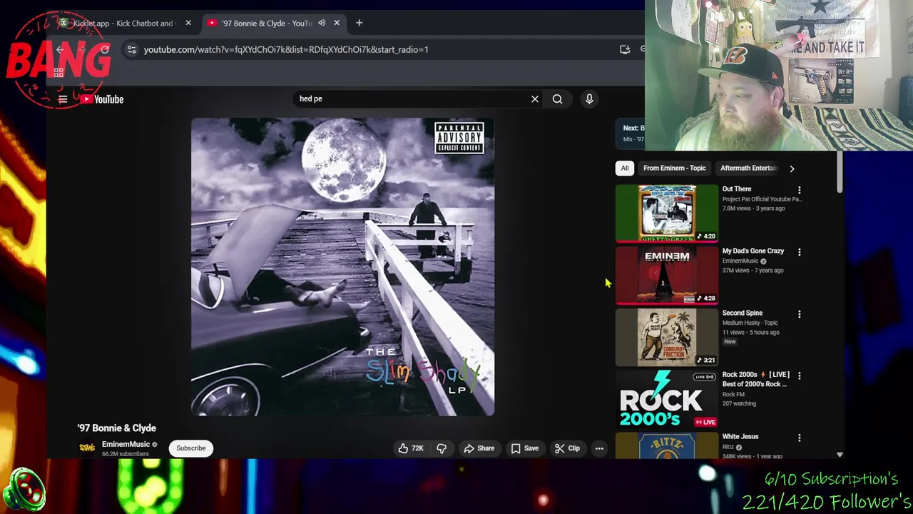The image size is (913, 514).
Task: Click EminemMusic under My Dad's Gone Crazy
Action: (x=740, y=261)
